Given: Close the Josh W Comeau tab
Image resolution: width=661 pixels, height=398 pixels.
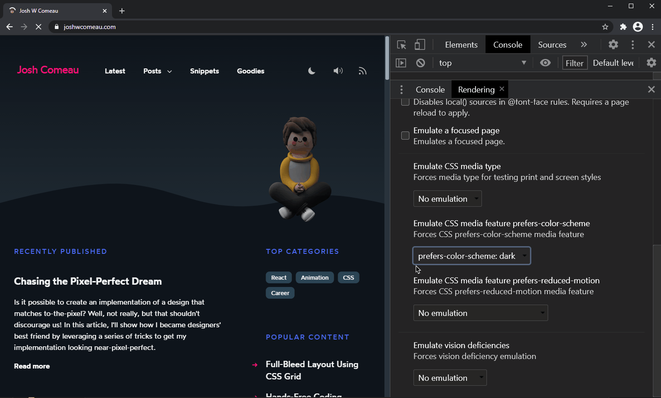Looking at the screenshot, I should click(x=105, y=10).
